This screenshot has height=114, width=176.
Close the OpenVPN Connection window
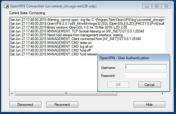[x=166, y=6]
